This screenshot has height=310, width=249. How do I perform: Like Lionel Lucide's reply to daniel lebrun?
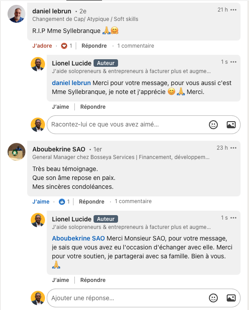pos(61,107)
